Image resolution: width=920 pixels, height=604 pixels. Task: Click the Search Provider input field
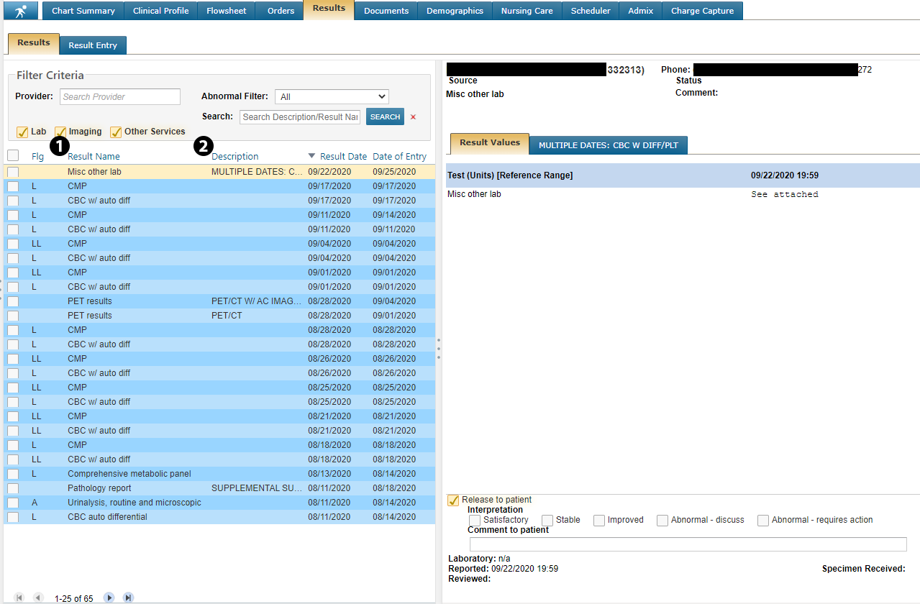(x=119, y=96)
